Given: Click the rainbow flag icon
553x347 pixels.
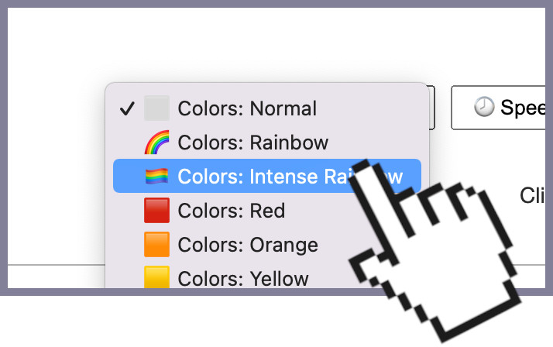Looking at the screenshot, I should click(x=156, y=177).
